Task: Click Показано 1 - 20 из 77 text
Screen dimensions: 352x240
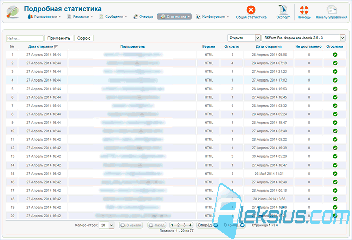Action: click(177, 231)
